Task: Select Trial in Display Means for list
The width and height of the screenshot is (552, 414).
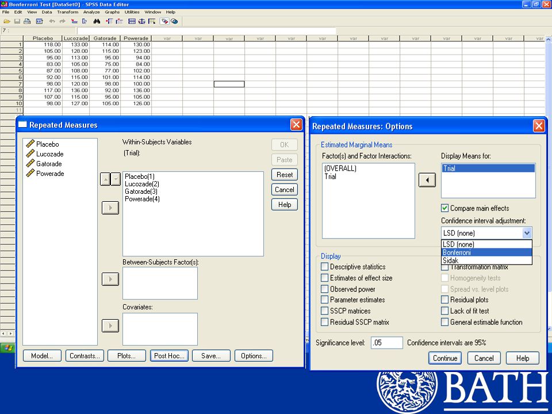Action: pos(488,168)
